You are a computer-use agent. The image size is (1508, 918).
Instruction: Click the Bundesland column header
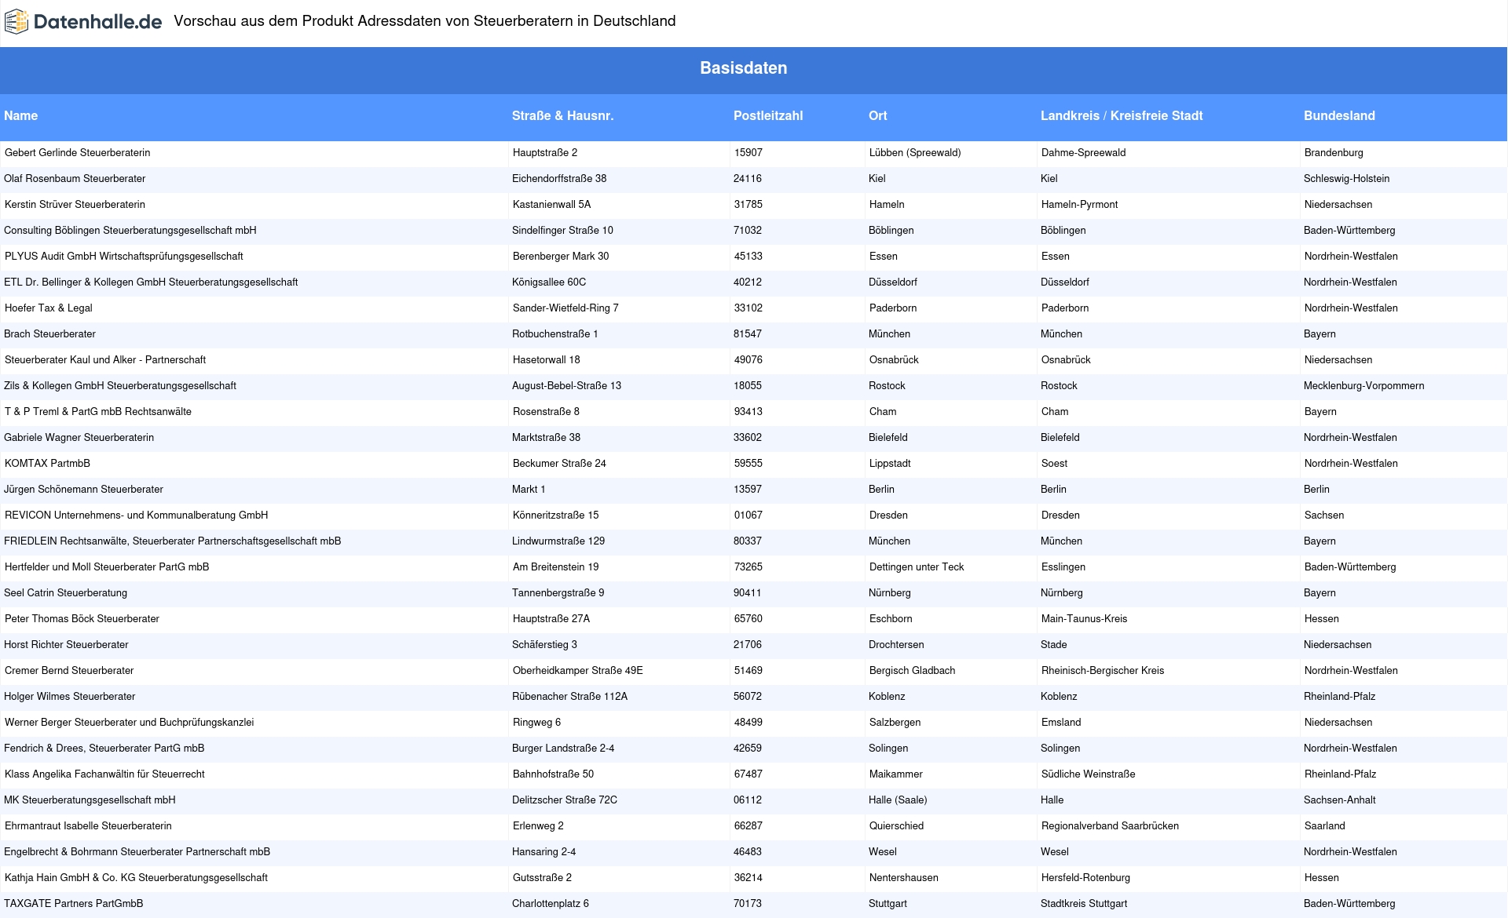coord(1339,115)
